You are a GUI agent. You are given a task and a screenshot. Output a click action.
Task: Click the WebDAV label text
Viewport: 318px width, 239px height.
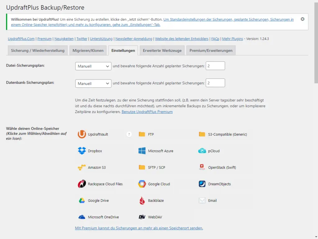[x=155, y=217]
